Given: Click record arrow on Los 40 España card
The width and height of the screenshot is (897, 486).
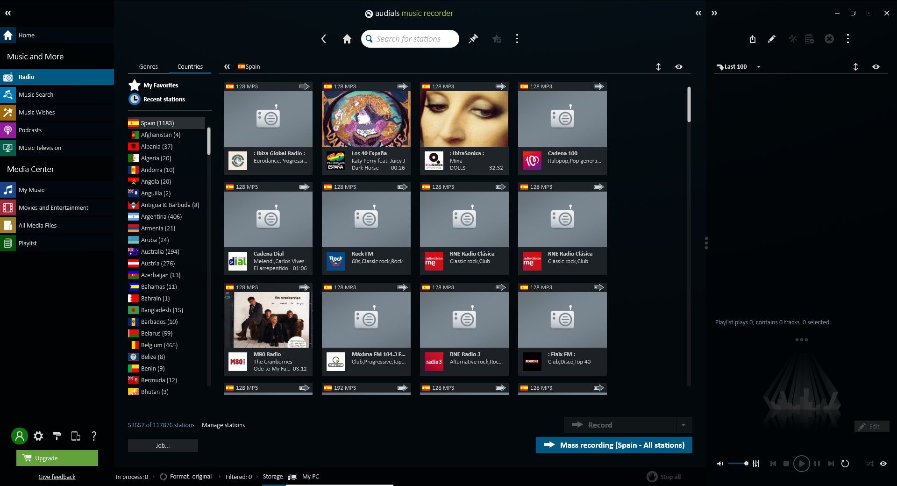Looking at the screenshot, I should [402, 86].
